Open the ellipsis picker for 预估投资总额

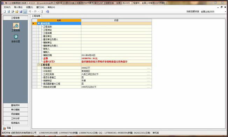pyautogui.click(x=149, y=87)
